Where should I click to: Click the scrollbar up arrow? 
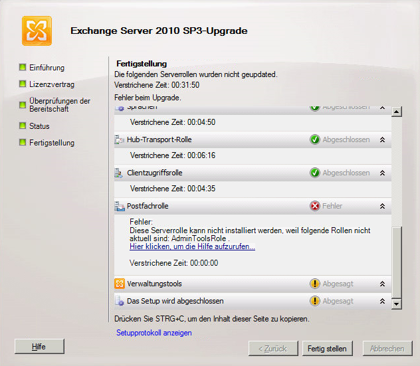tap(397, 112)
